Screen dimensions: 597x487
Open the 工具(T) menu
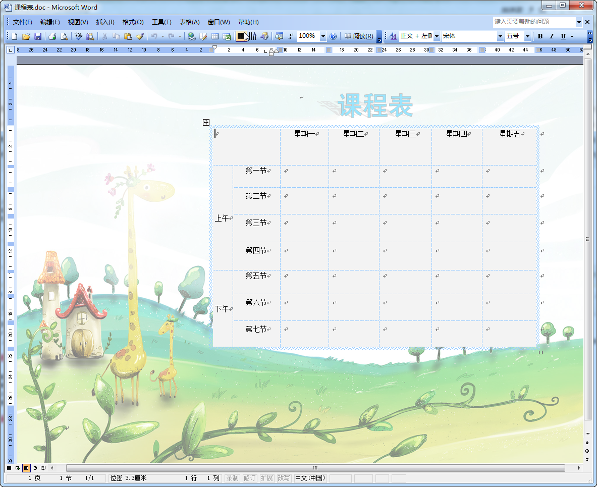[161, 22]
